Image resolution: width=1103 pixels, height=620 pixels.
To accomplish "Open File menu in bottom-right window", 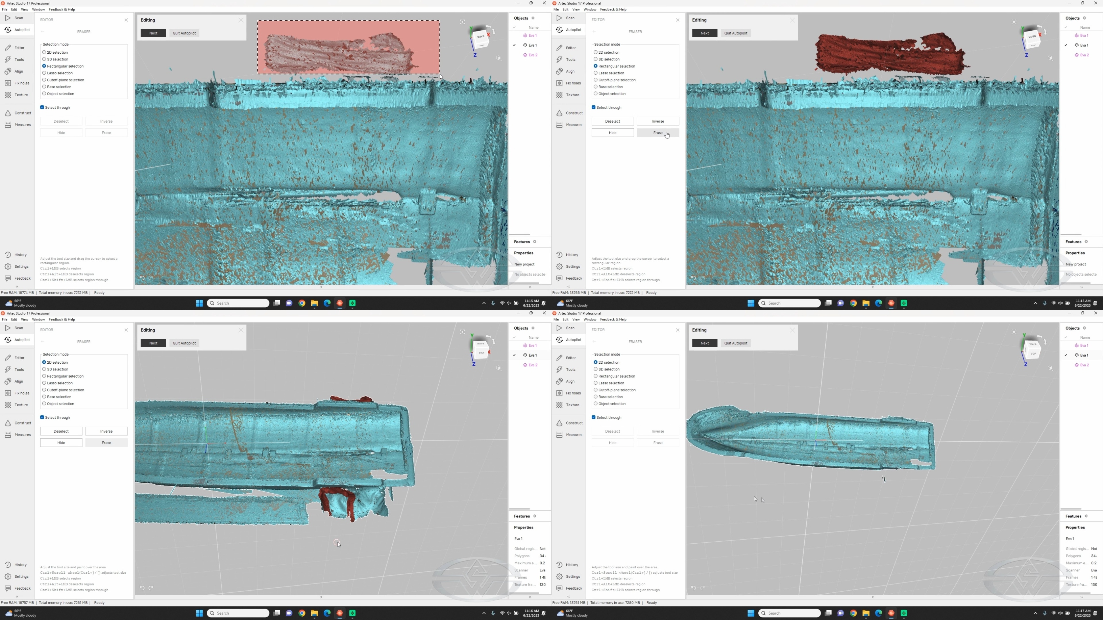I will 556,319.
